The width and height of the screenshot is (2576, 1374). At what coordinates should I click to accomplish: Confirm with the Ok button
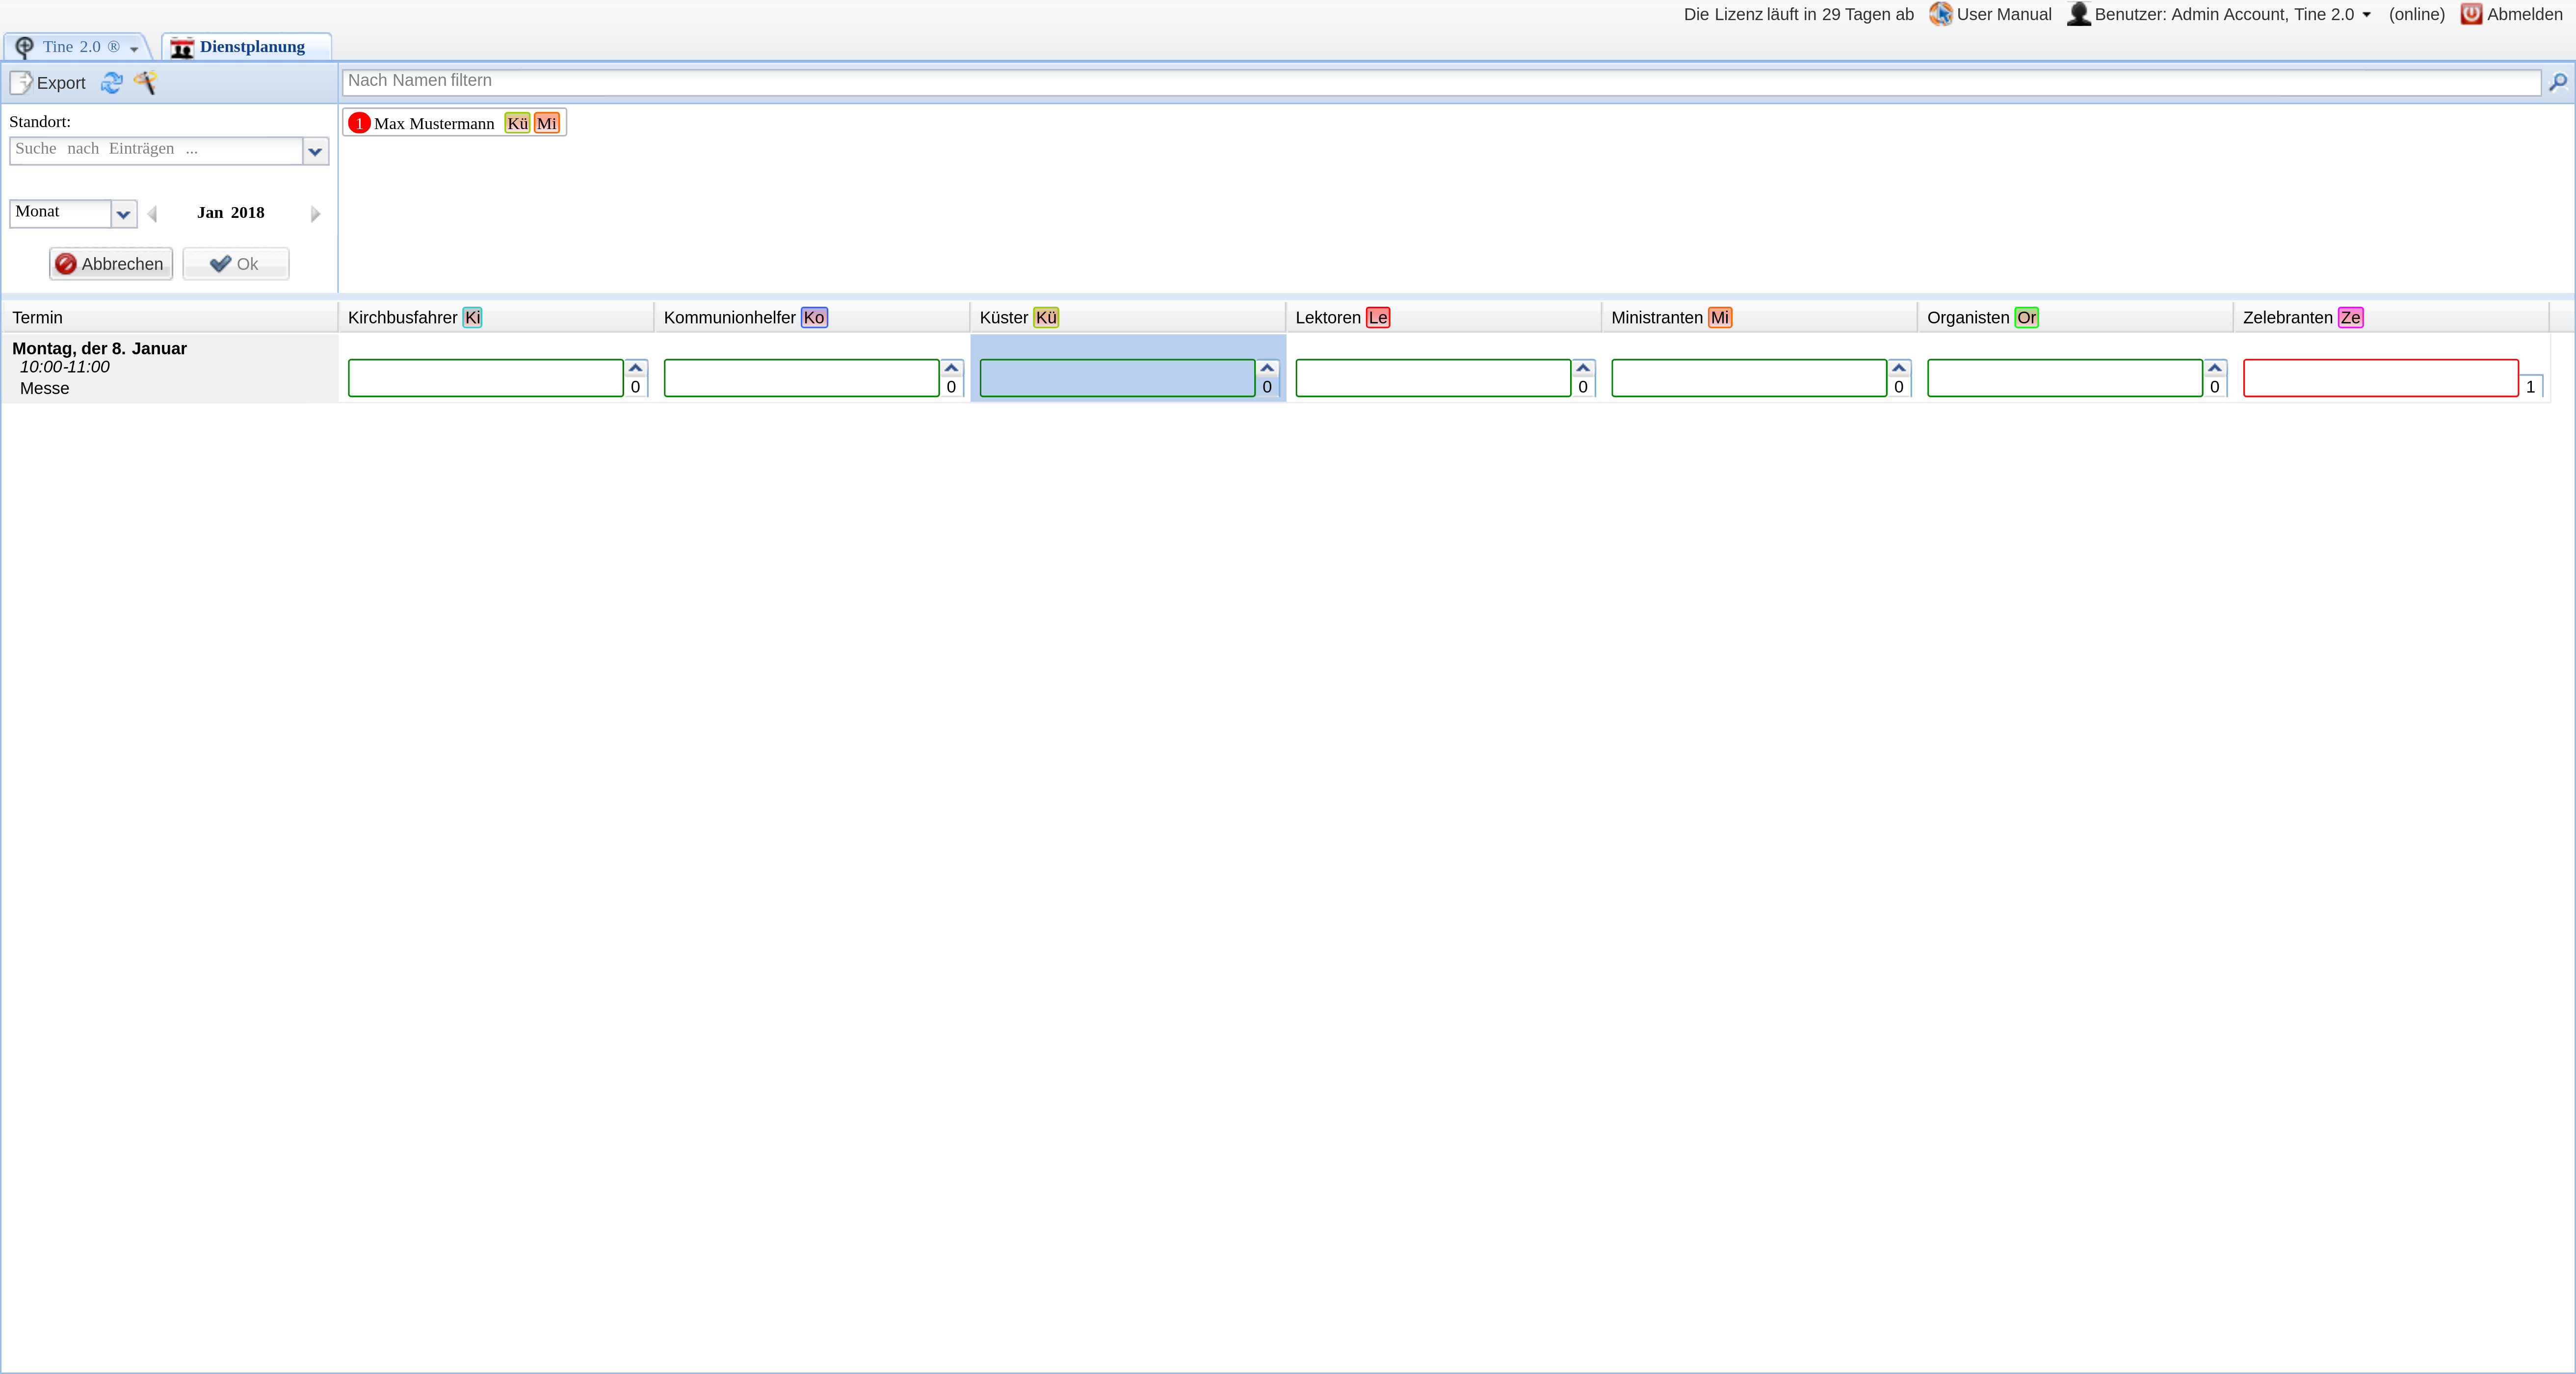tap(236, 264)
